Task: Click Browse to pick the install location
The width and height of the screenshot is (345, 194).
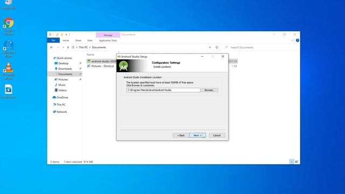Action: [210, 90]
